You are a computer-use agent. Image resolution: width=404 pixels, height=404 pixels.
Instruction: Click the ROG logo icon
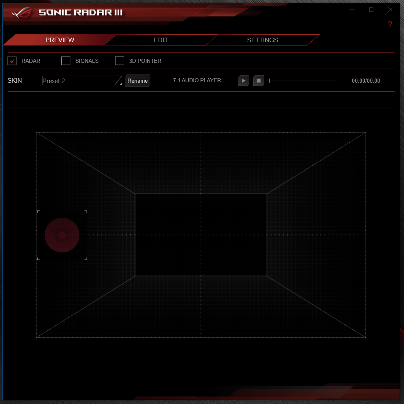(x=22, y=12)
